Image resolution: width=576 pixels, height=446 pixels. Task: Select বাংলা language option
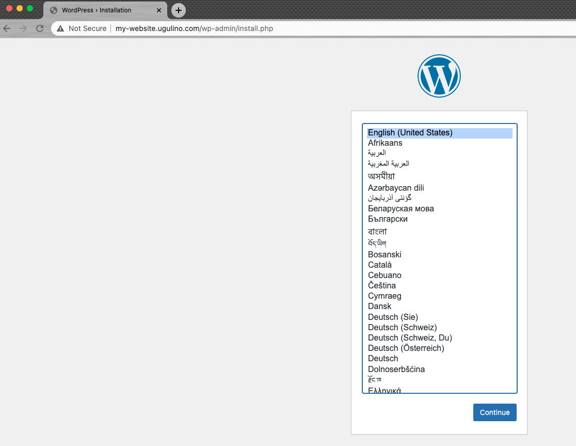(440, 232)
